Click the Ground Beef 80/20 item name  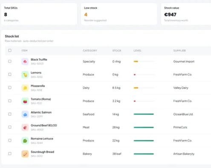click(44, 125)
